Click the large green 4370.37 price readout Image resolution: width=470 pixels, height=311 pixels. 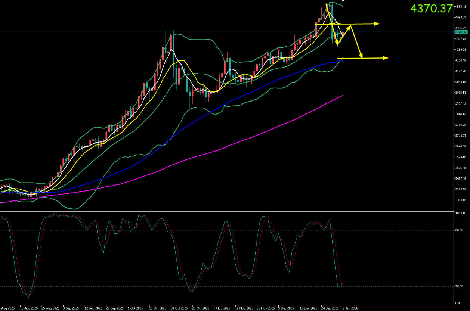pos(431,9)
